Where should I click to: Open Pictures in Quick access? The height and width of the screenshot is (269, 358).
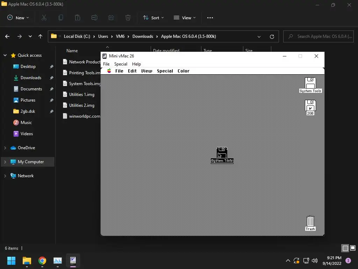[28, 100]
